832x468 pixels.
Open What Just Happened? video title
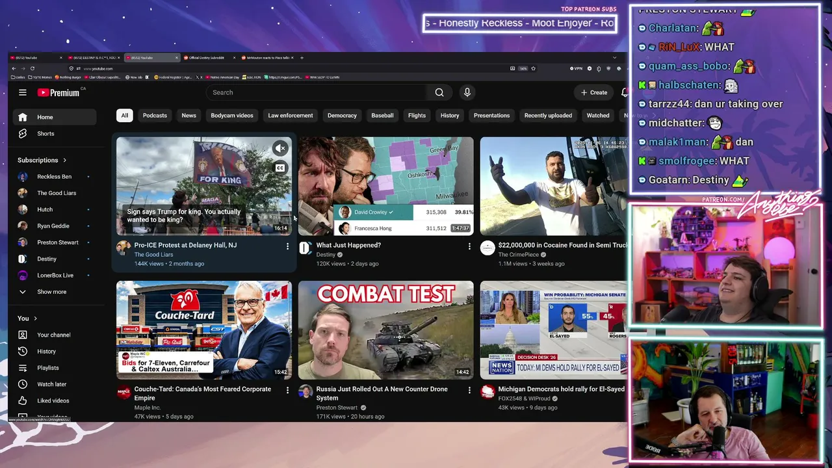(x=348, y=245)
